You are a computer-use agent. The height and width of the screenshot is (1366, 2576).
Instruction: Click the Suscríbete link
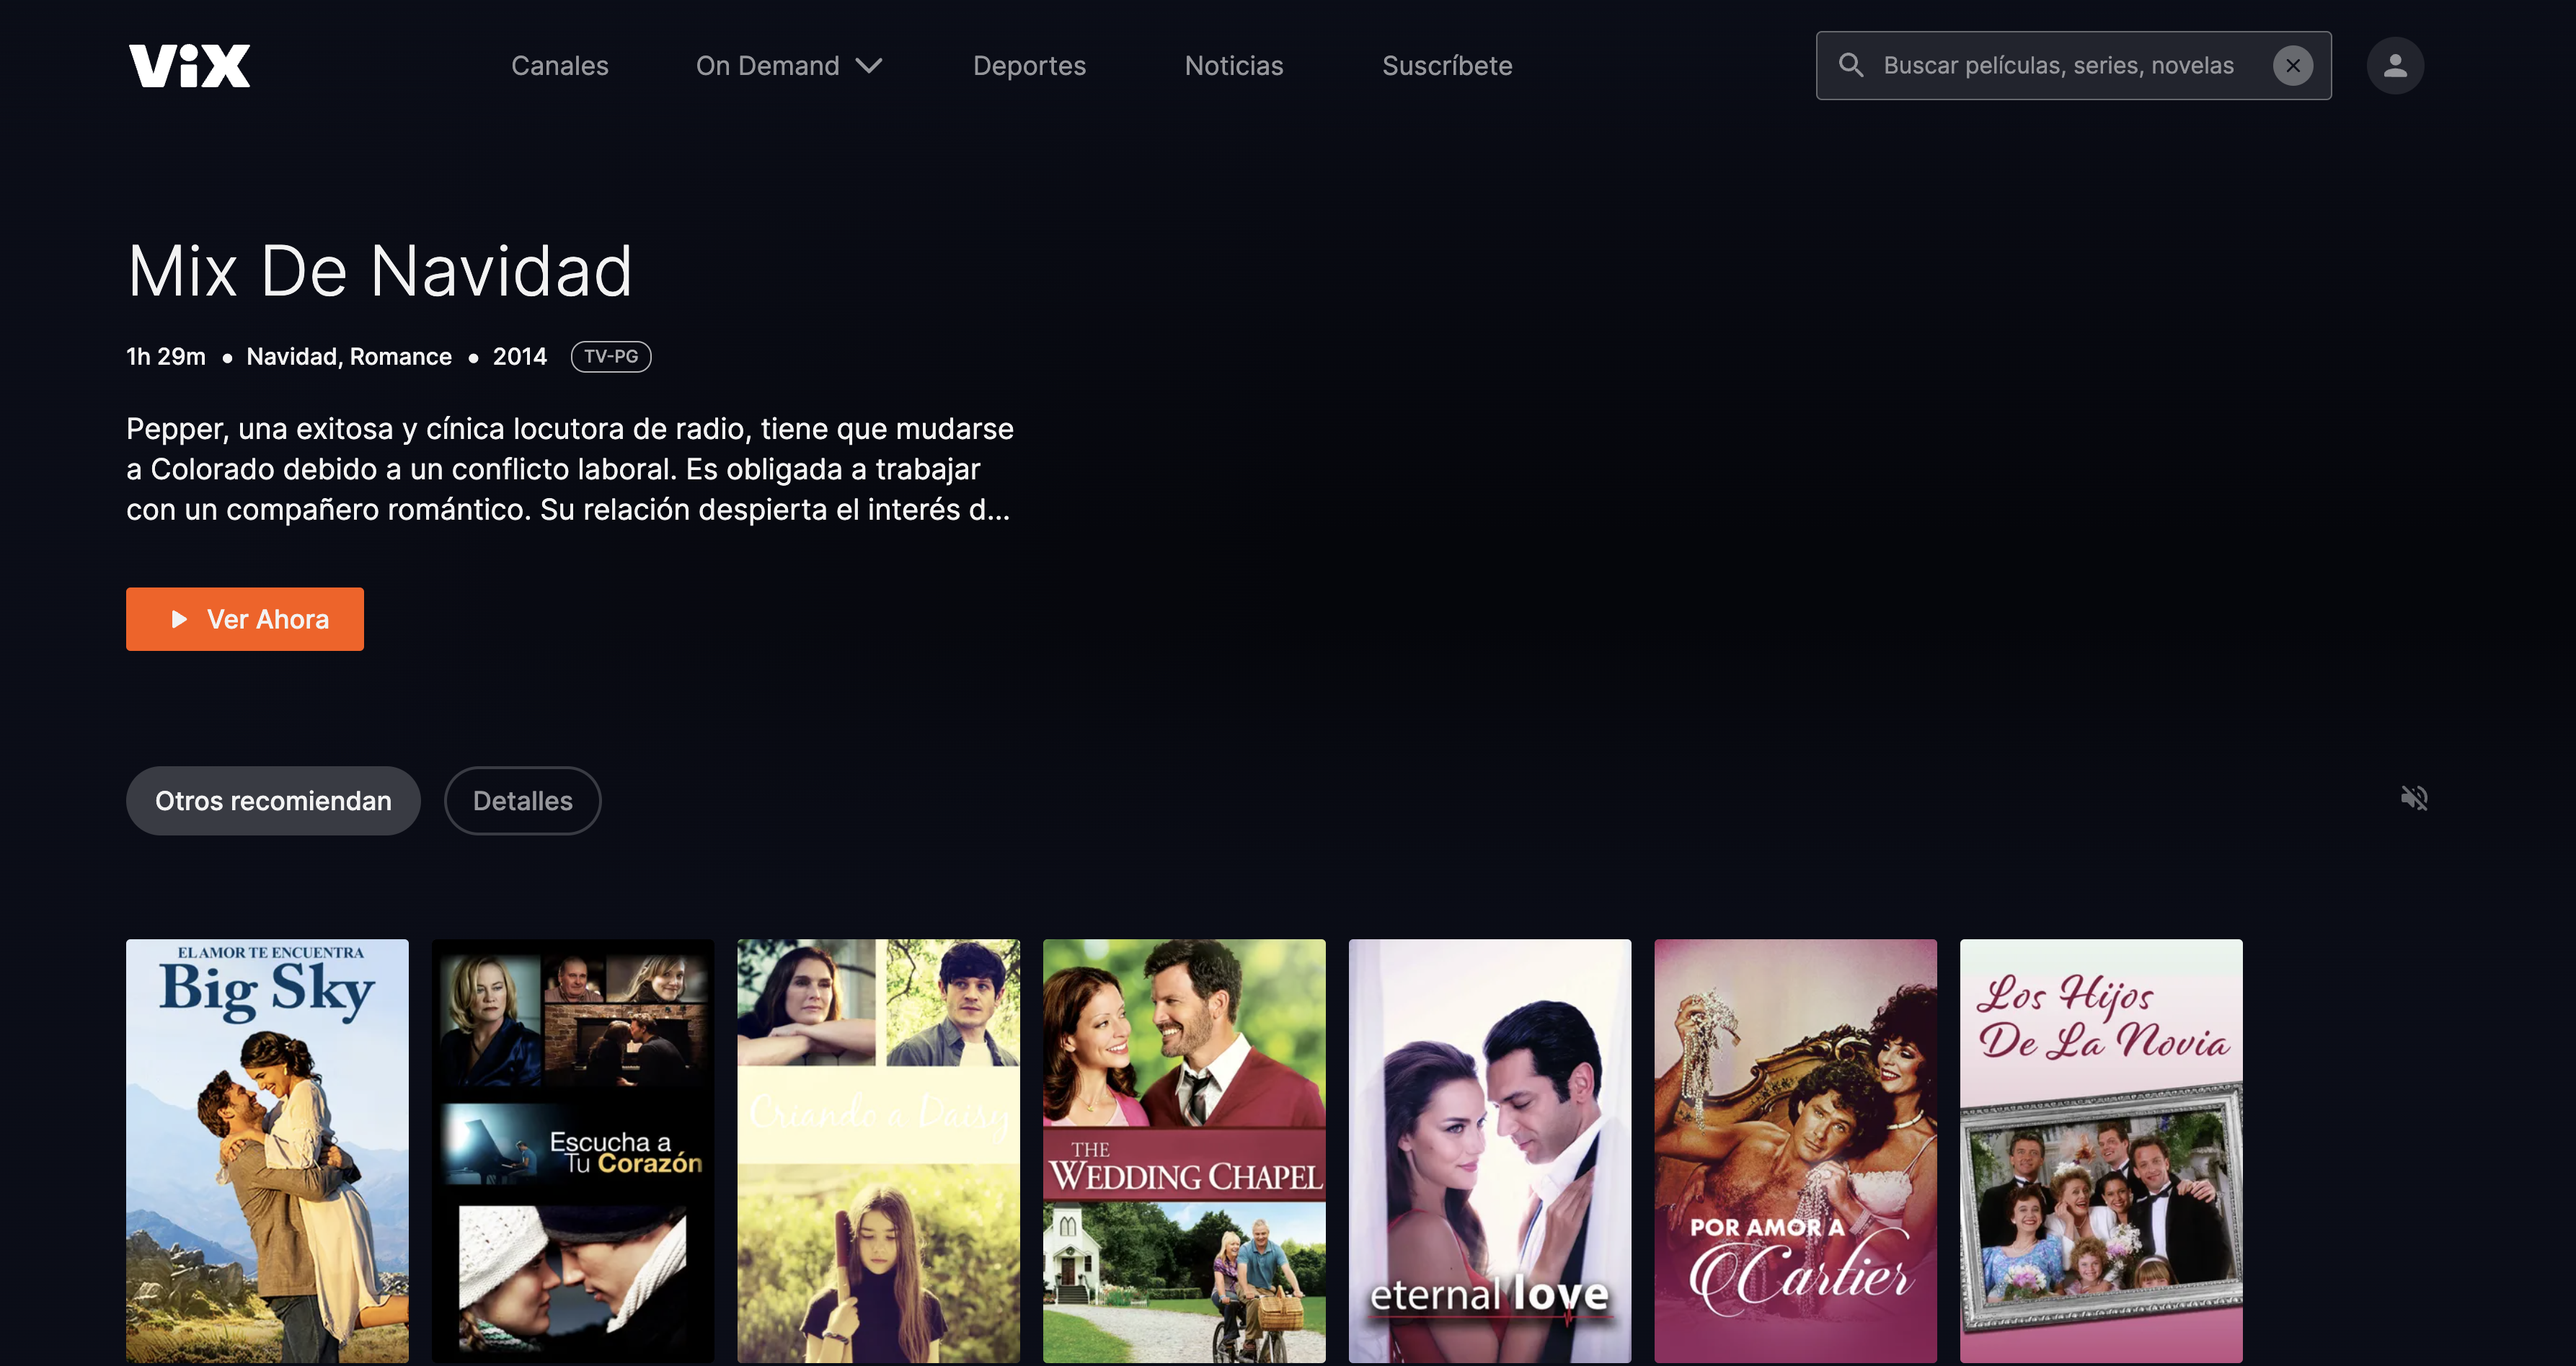pos(1446,66)
